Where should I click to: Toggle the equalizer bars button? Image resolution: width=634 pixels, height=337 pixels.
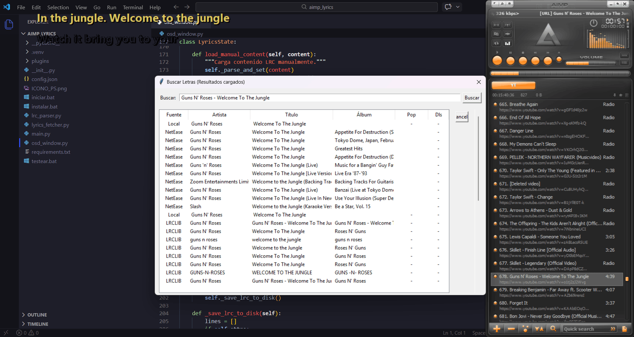[507, 43]
